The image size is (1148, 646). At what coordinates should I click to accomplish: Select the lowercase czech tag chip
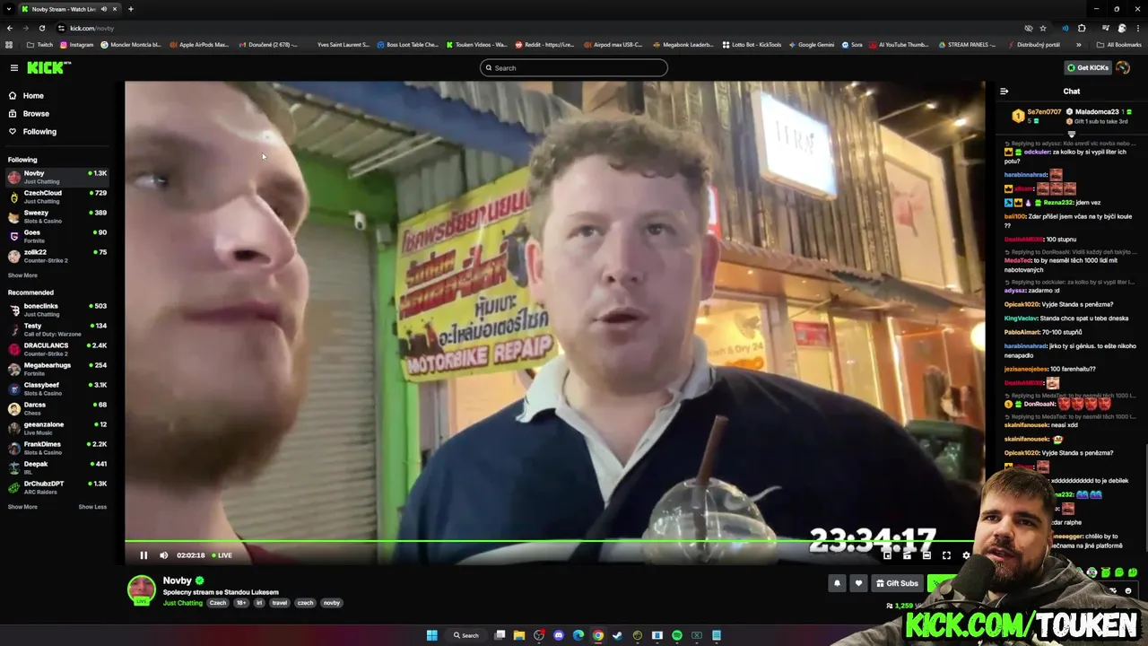[x=305, y=603]
